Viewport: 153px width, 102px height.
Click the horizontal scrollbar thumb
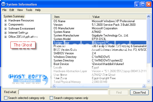click(x=83, y=86)
